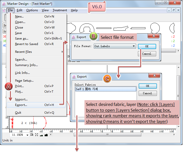The width and height of the screenshot is (183, 152).
Task: Click the small mountain zoom-out icon
Action: [x=41, y=135]
